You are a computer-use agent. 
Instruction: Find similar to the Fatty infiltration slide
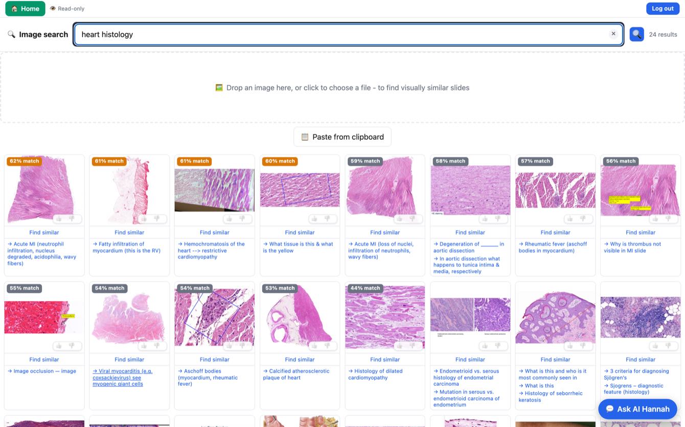(x=129, y=233)
